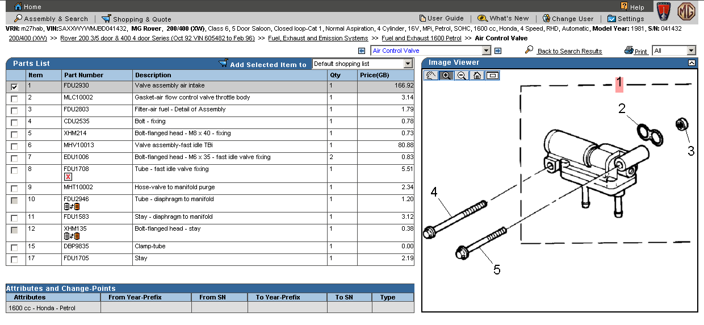Click Back to Search Results link
The height and width of the screenshot is (325, 704).
pos(569,51)
